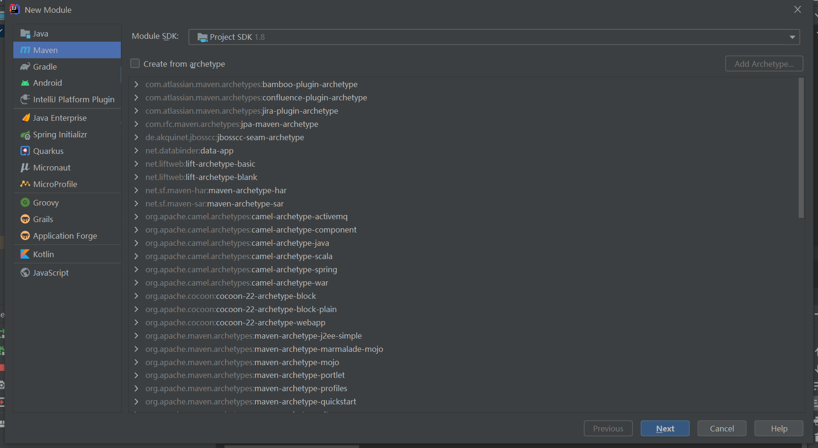Select lift-archetype-blank row

(463, 177)
